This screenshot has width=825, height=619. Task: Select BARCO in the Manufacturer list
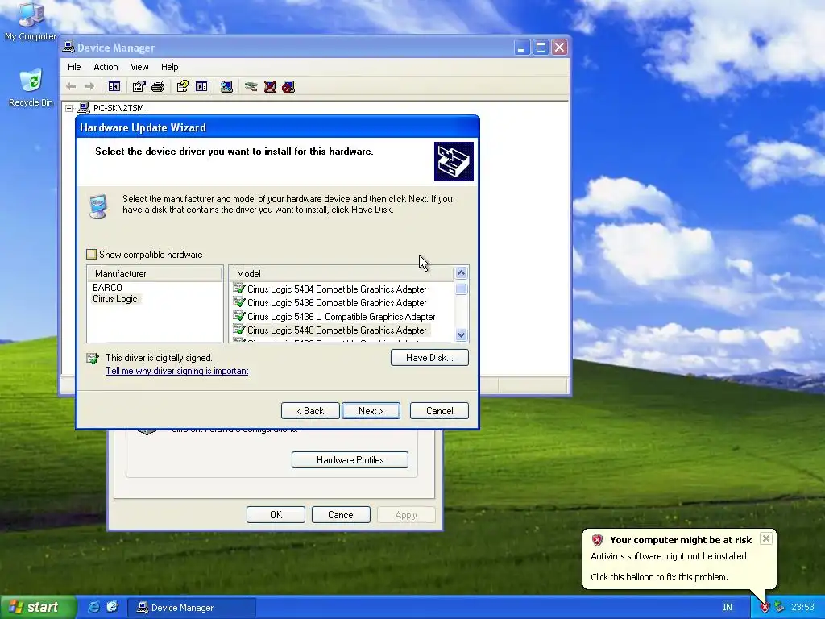point(107,288)
